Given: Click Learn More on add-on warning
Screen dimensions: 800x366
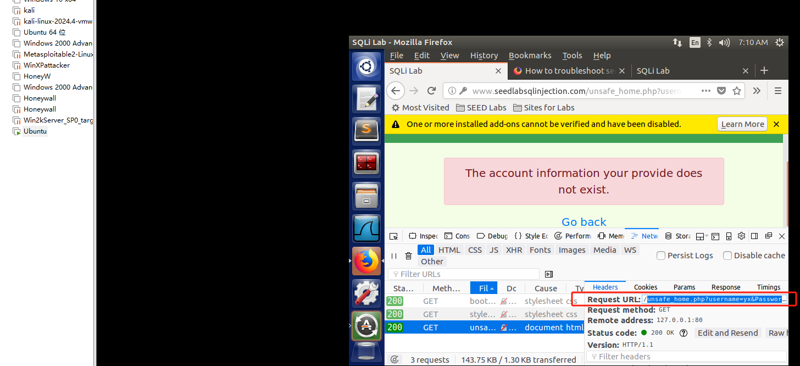Looking at the screenshot, I should (x=743, y=124).
